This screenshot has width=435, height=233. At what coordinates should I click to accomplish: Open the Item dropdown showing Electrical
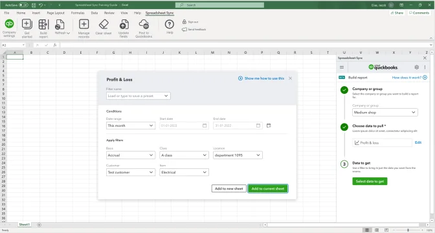(184, 172)
